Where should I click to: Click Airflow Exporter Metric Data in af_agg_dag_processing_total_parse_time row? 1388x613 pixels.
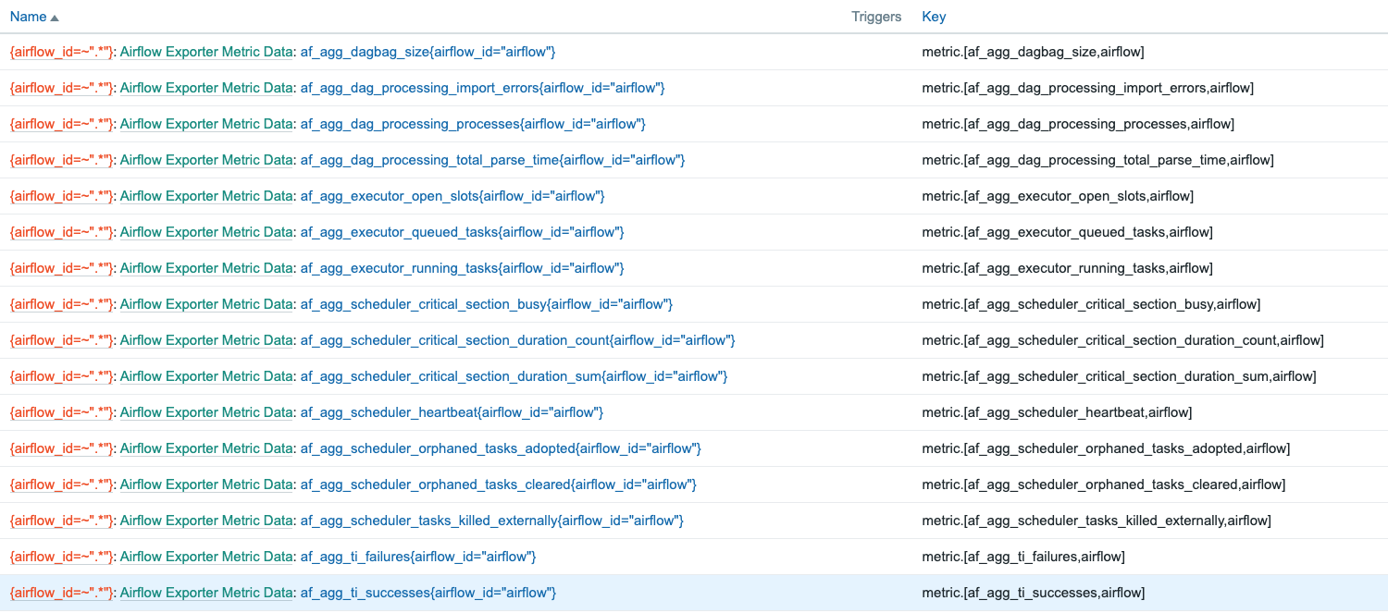(206, 160)
